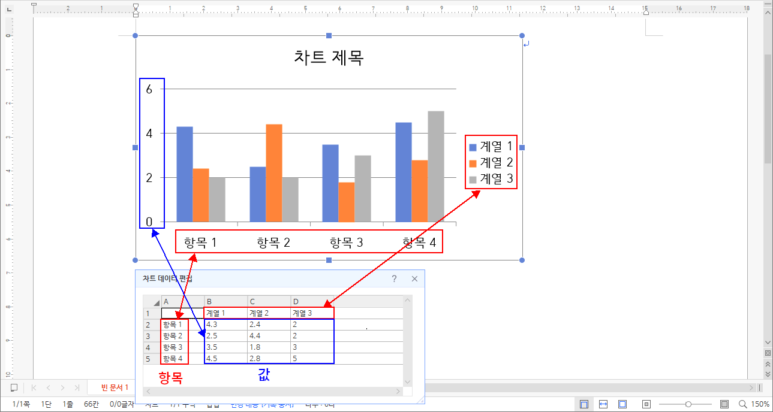Click the page outline view icon in status bar
Image resolution: width=773 pixels, height=412 pixels.
pyautogui.click(x=583, y=404)
